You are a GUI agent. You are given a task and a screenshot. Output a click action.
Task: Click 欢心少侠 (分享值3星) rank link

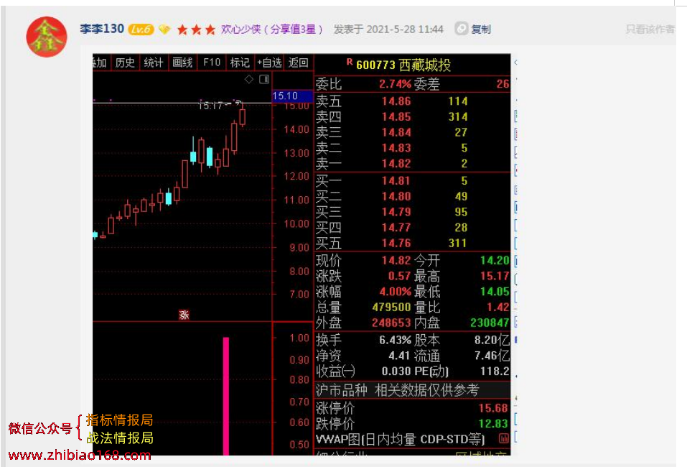(x=271, y=29)
